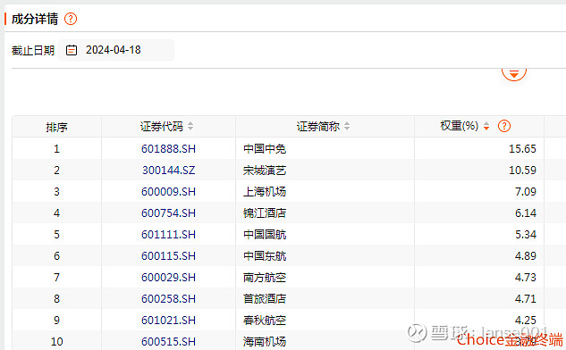Click the orange circular down-arrow icon
Viewport: 566px width, 350px height.
pos(513,74)
